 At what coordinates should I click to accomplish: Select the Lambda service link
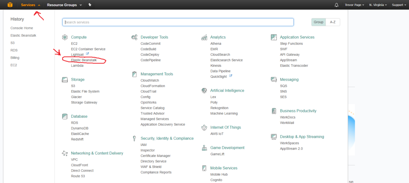pyautogui.click(x=77, y=66)
